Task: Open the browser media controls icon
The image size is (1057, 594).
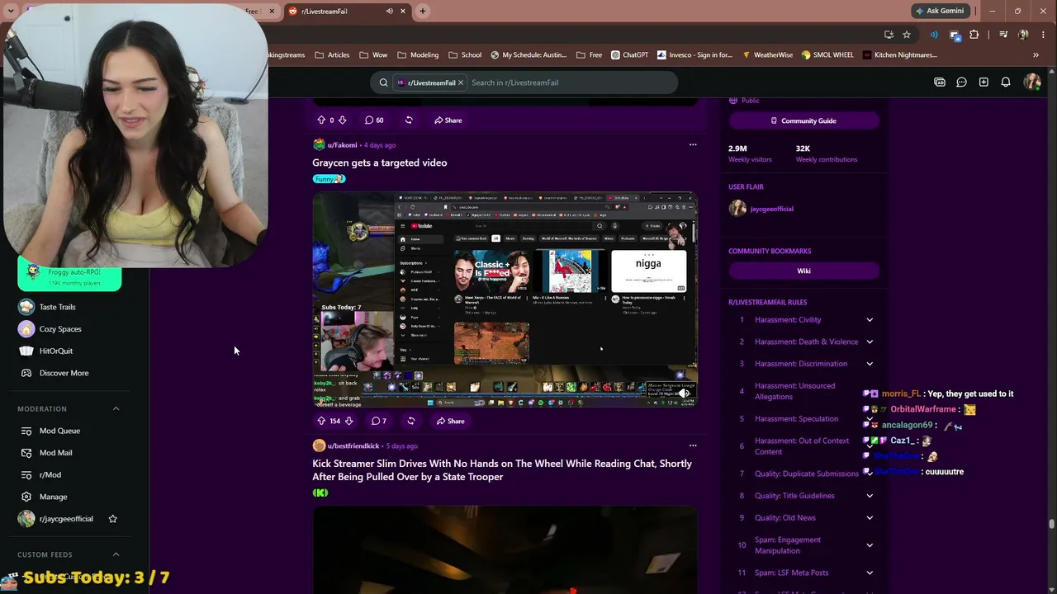Action: pos(1003,35)
